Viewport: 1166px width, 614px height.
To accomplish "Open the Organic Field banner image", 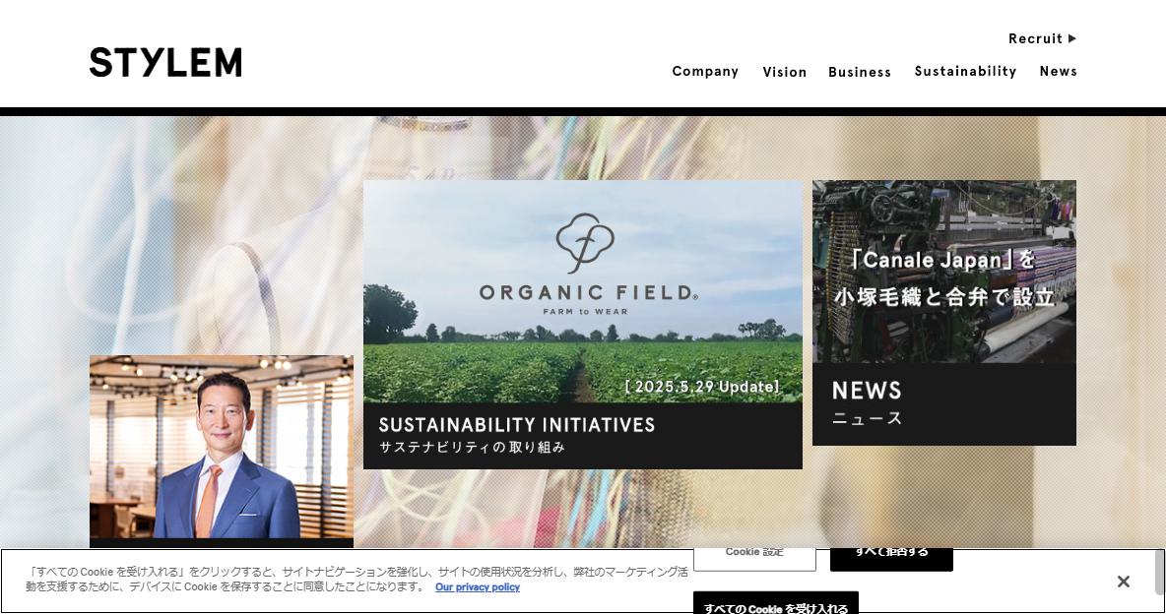I will [x=583, y=291].
